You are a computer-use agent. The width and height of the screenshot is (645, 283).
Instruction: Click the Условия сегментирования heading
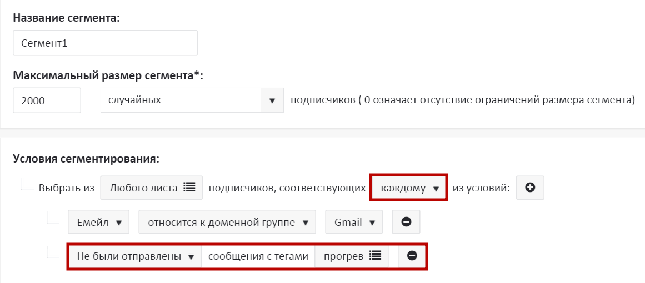tap(86, 159)
